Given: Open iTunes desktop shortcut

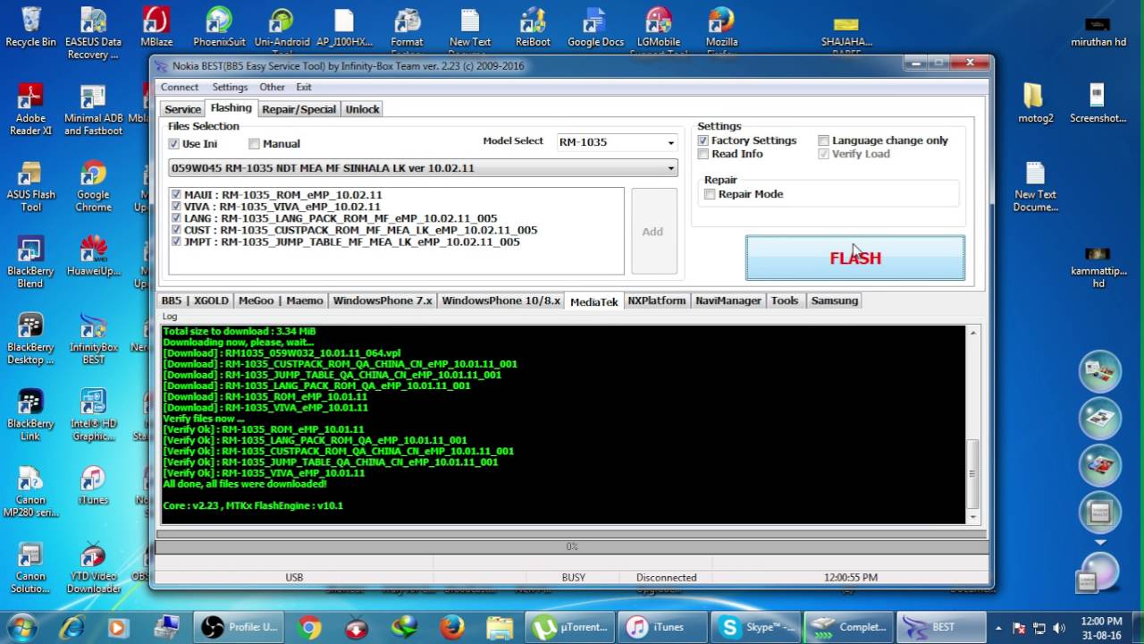Looking at the screenshot, I should pyautogui.click(x=93, y=485).
